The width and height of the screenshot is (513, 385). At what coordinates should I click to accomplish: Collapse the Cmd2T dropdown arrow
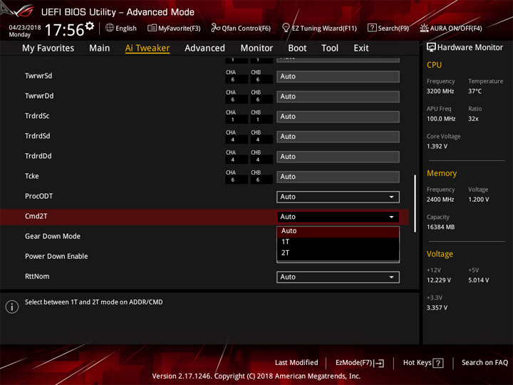click(391, 217)
